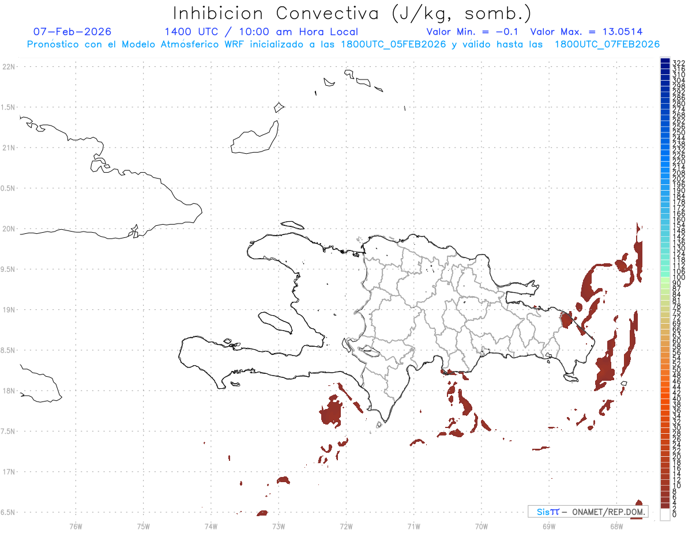Click the '70W' longitude label

pyautogui.click(x=482, y=526)
